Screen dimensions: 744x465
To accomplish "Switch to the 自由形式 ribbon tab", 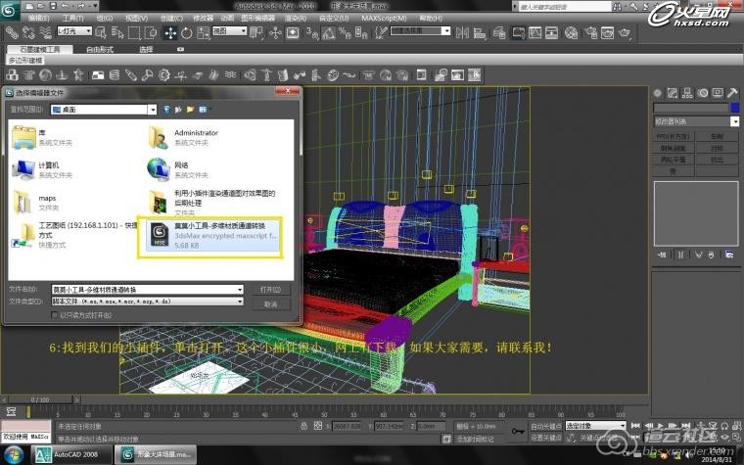I will [x=101, y=49].
